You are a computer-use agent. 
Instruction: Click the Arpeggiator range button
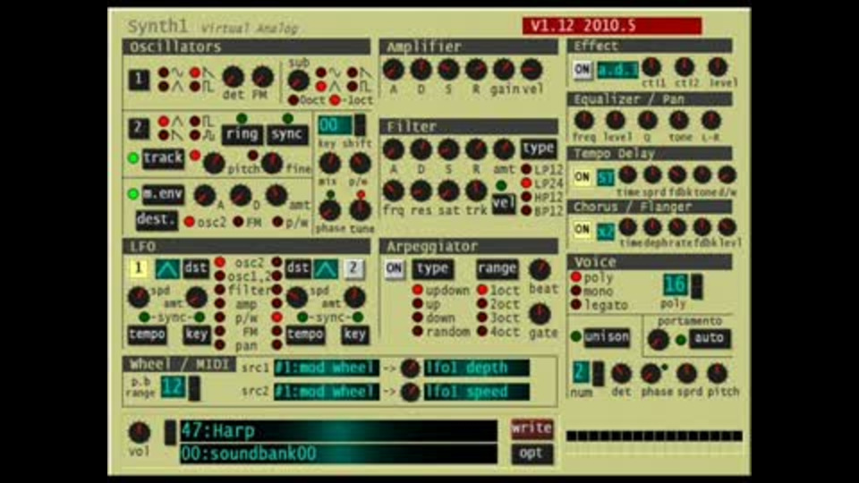tap(497, 269)
